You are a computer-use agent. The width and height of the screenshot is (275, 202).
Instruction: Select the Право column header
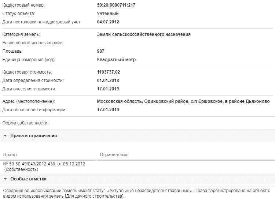pos(10,155)
